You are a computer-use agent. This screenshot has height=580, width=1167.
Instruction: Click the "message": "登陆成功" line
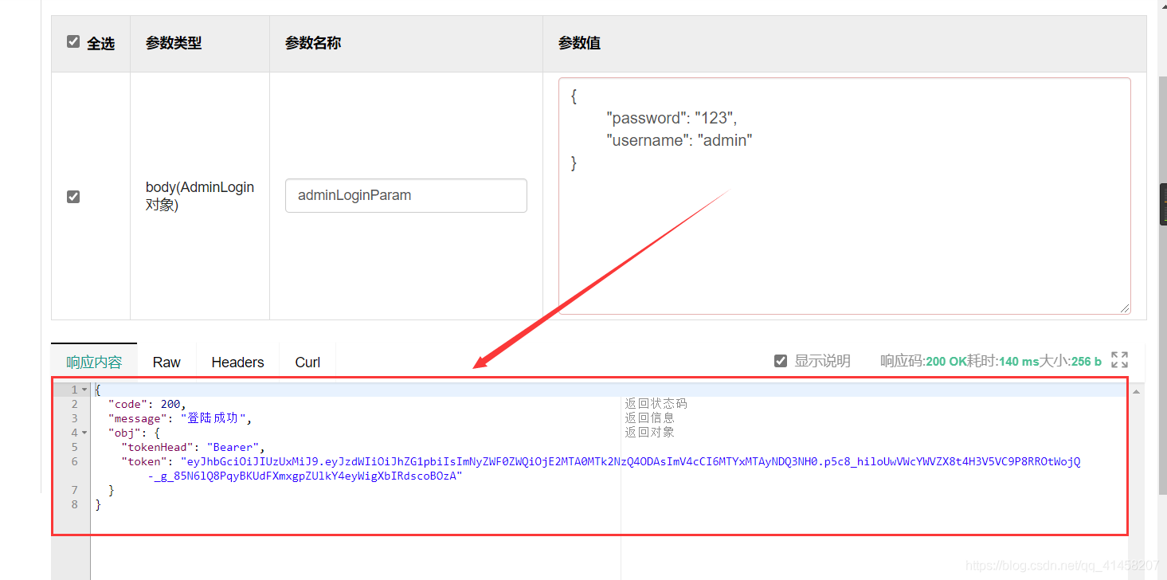[180, 418]
